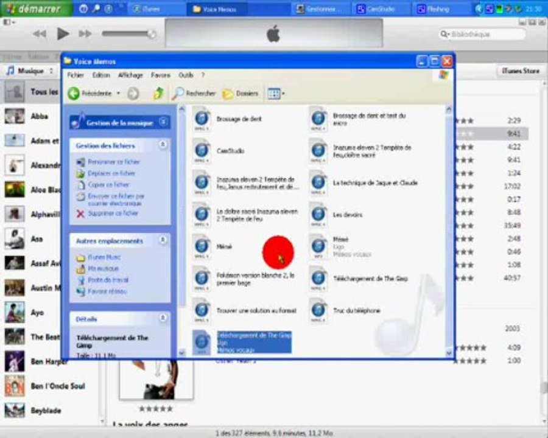The image size is (548, 438).
Task: Switch to Voice Memos taskbar button
Action: pos(216,9)
